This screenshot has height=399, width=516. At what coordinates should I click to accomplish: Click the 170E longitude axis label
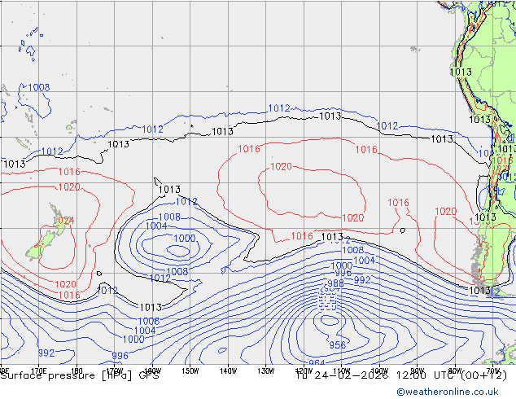click(38, 371)
